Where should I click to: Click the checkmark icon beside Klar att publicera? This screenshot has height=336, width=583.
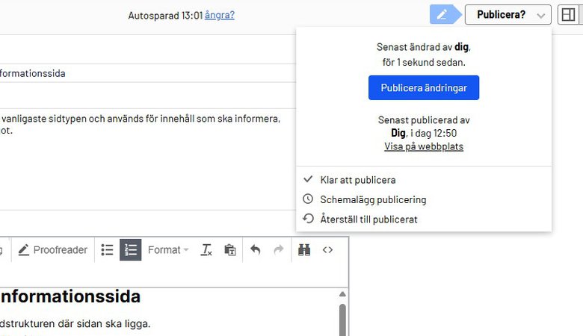coord(308,179)
